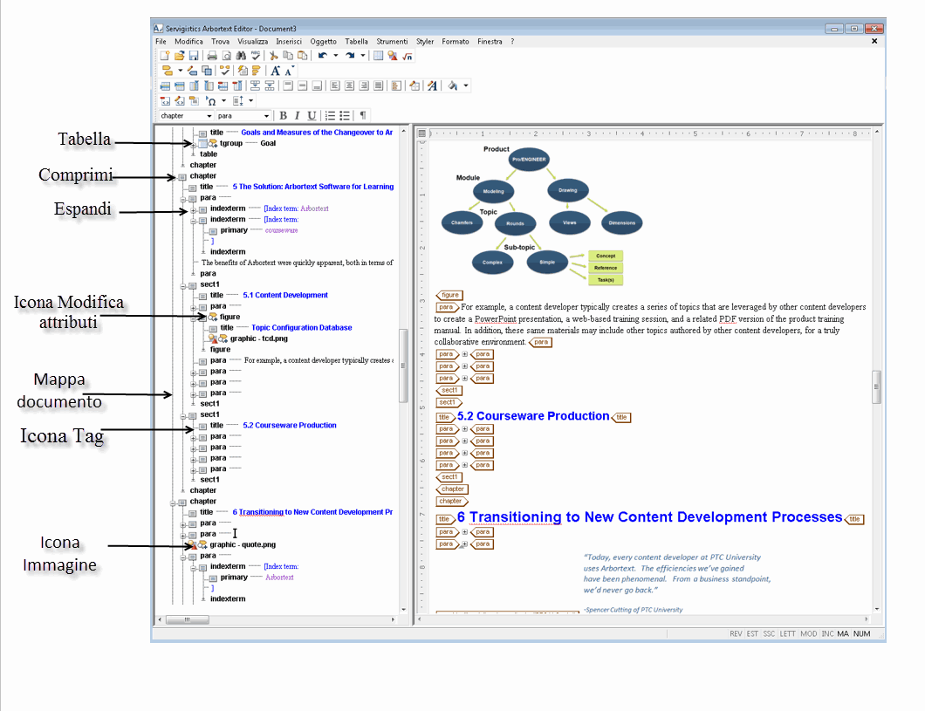This screenshot has width=925, height=711.
Task: Toggle the numbered list button
Action: 331,115
